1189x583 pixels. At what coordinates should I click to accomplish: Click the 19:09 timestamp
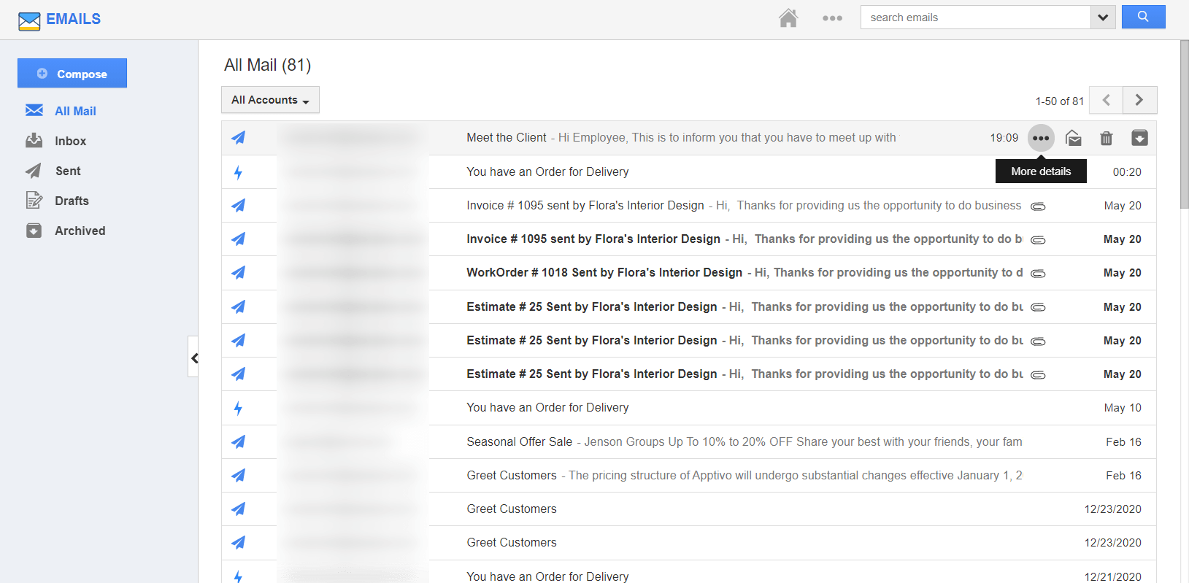(1004, 138)
